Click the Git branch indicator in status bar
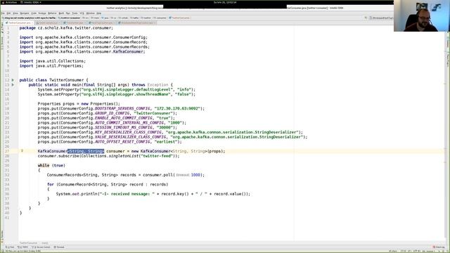 click(428, 251)
